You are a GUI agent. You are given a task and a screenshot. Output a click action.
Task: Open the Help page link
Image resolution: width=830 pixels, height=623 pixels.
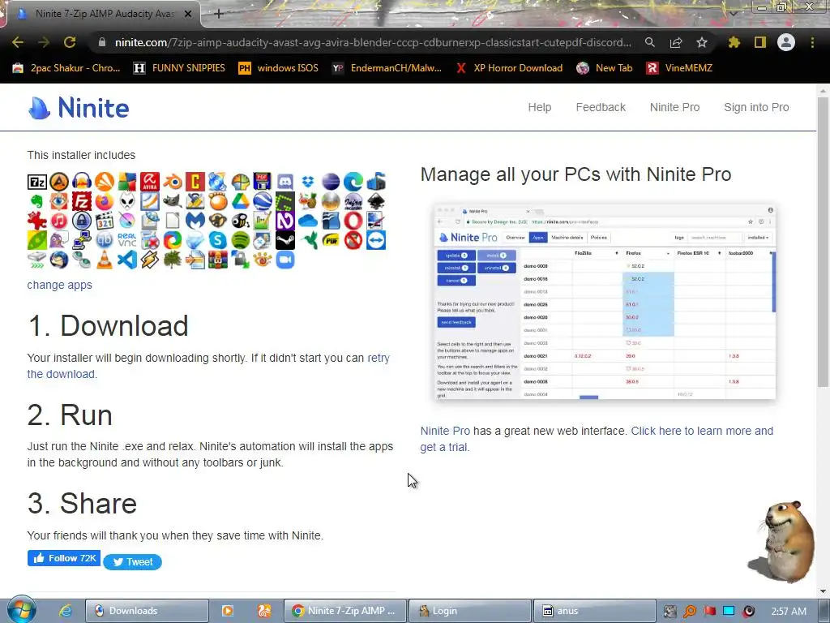click(x=539, y=107)
